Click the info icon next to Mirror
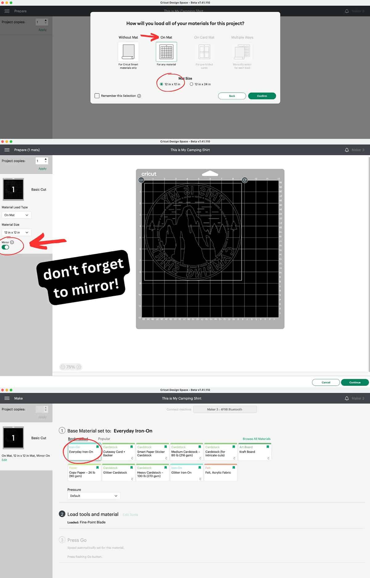The image size is (370, 578). point(12,242)
